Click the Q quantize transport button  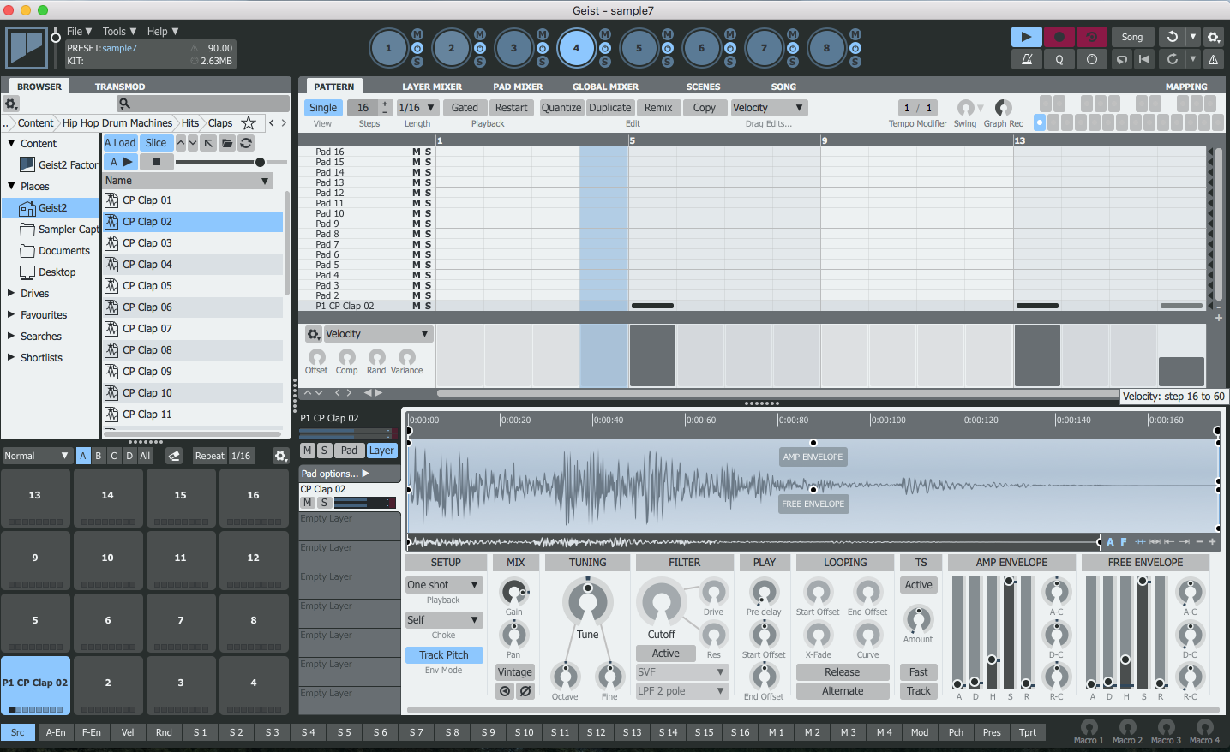(x=1059, y=59)
